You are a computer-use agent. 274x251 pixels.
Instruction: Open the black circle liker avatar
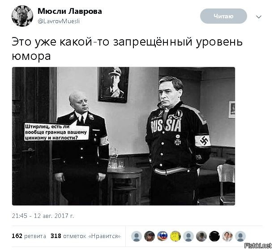click(214, 236)
